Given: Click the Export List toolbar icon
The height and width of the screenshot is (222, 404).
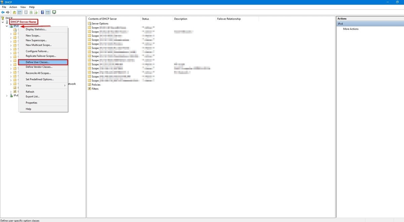Looking at the screenshot, I should click(x=35, y=12).
